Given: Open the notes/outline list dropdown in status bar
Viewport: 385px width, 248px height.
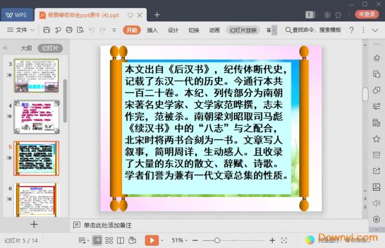Looking at the screenshot, I should (82, 240).
